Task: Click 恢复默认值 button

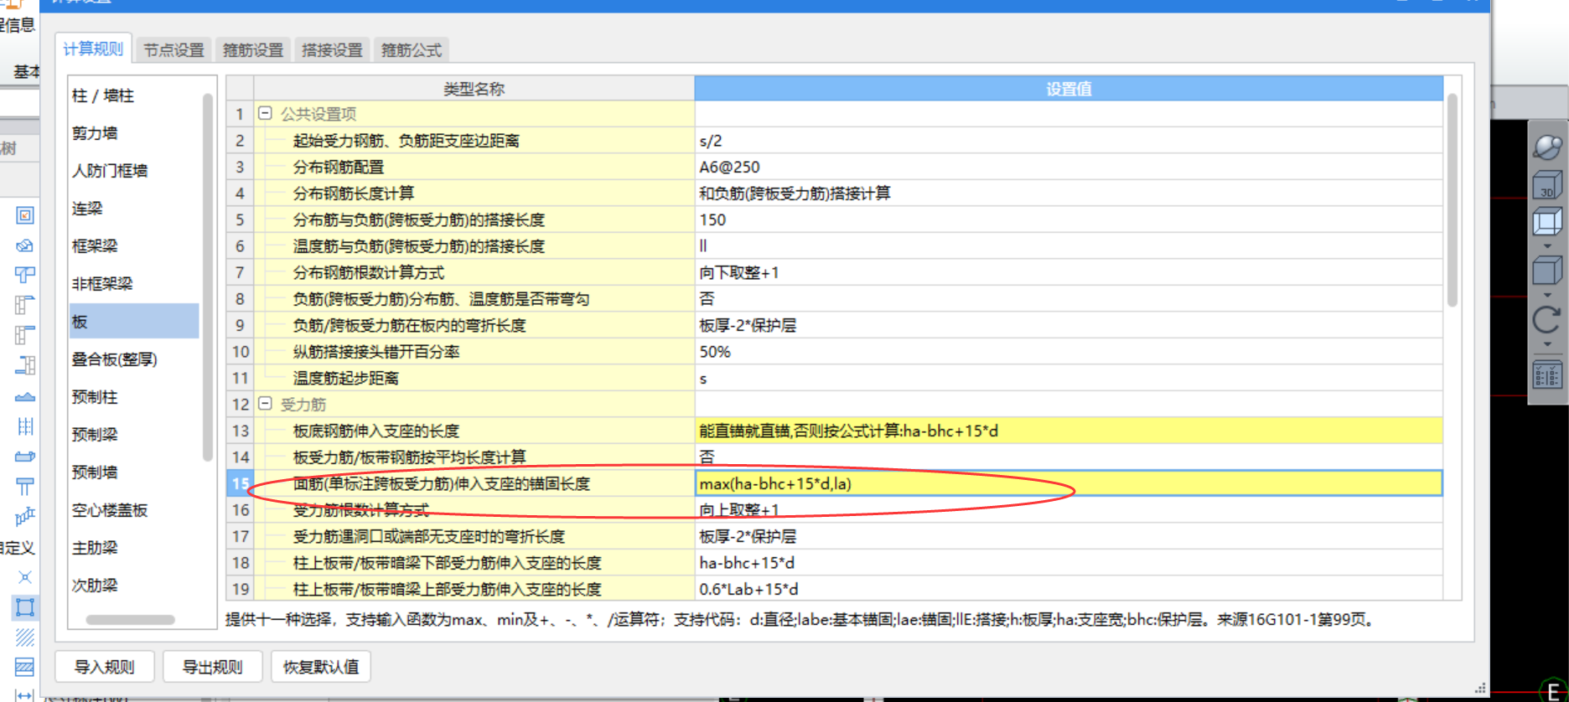Action: [x=321, y=667]
